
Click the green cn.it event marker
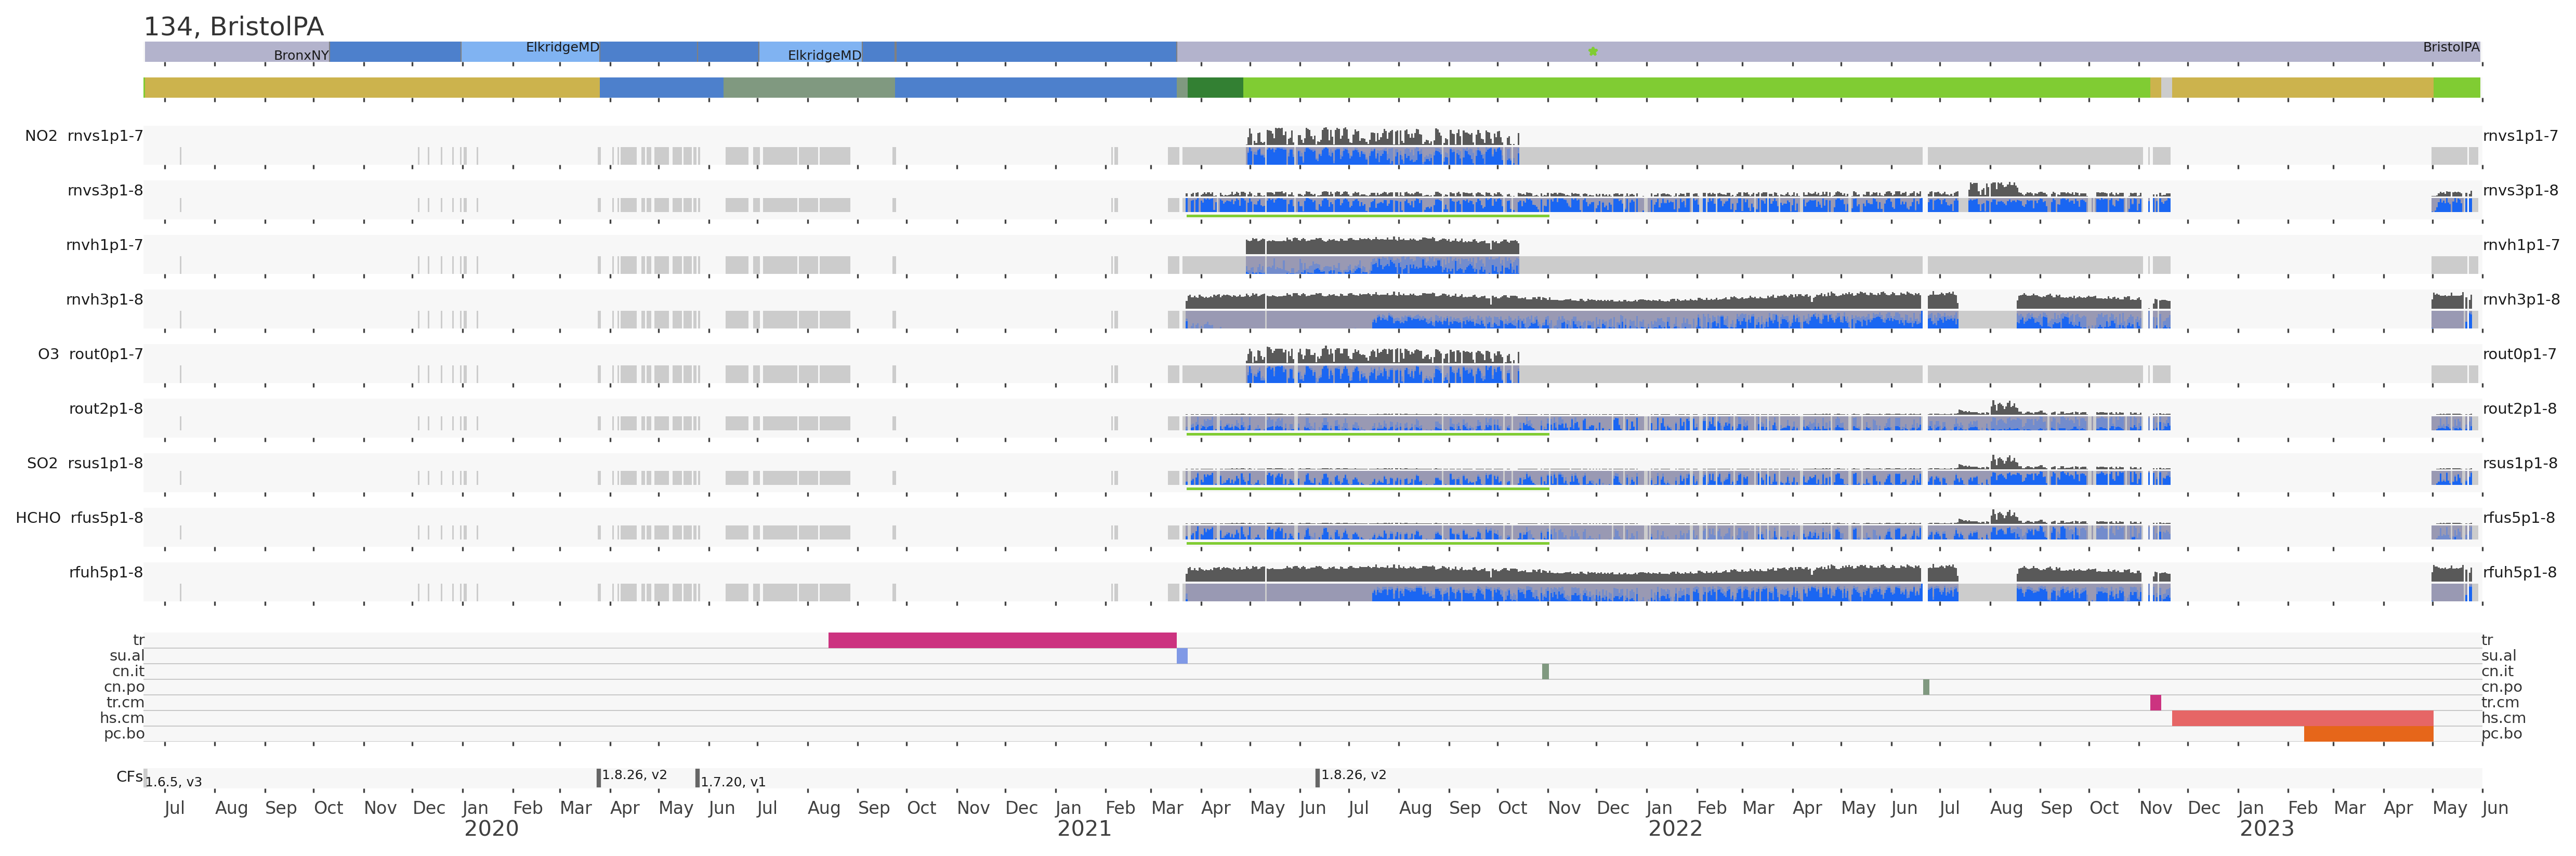pyautogui.click(x=1545, y=671)
